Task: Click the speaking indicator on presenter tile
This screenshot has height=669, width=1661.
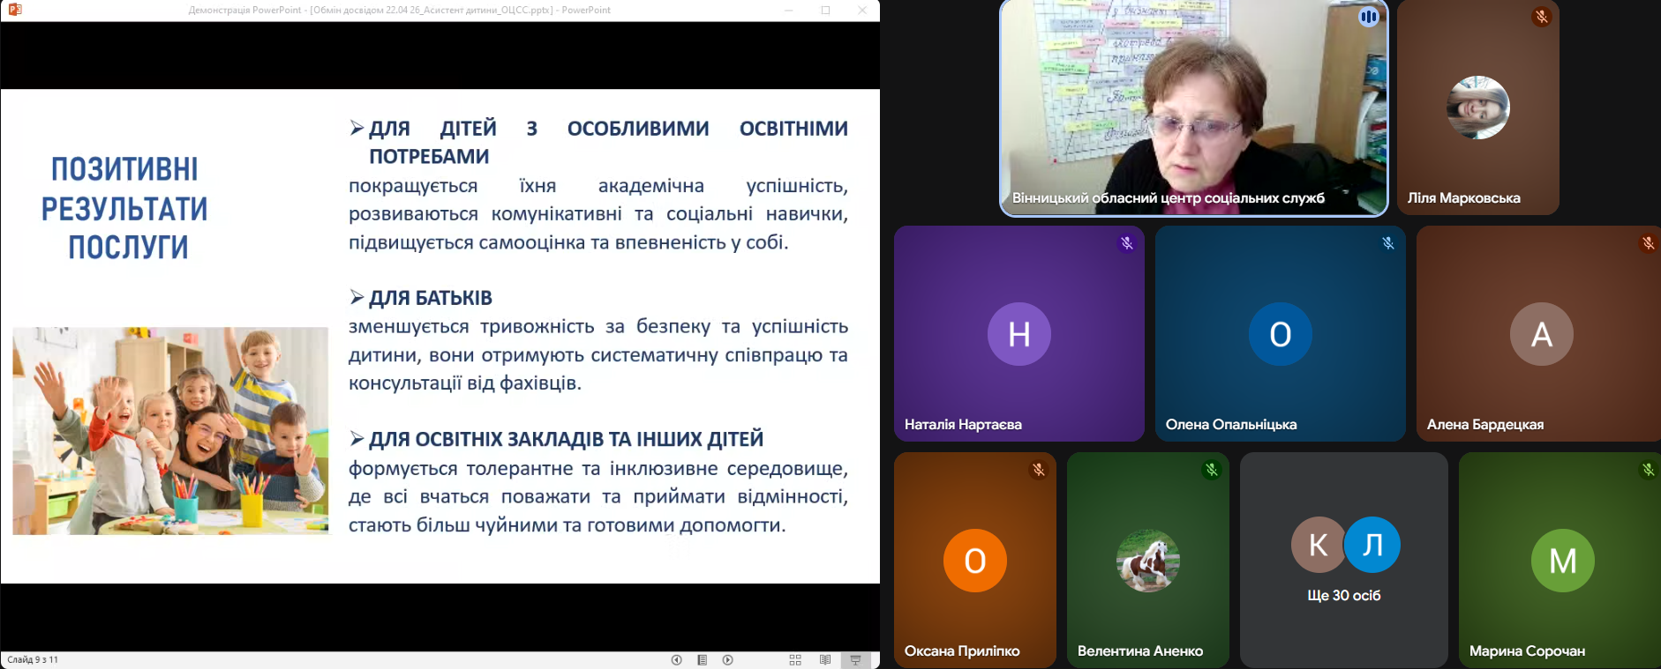Action: pyautogui.click(x=1368, y=17)
